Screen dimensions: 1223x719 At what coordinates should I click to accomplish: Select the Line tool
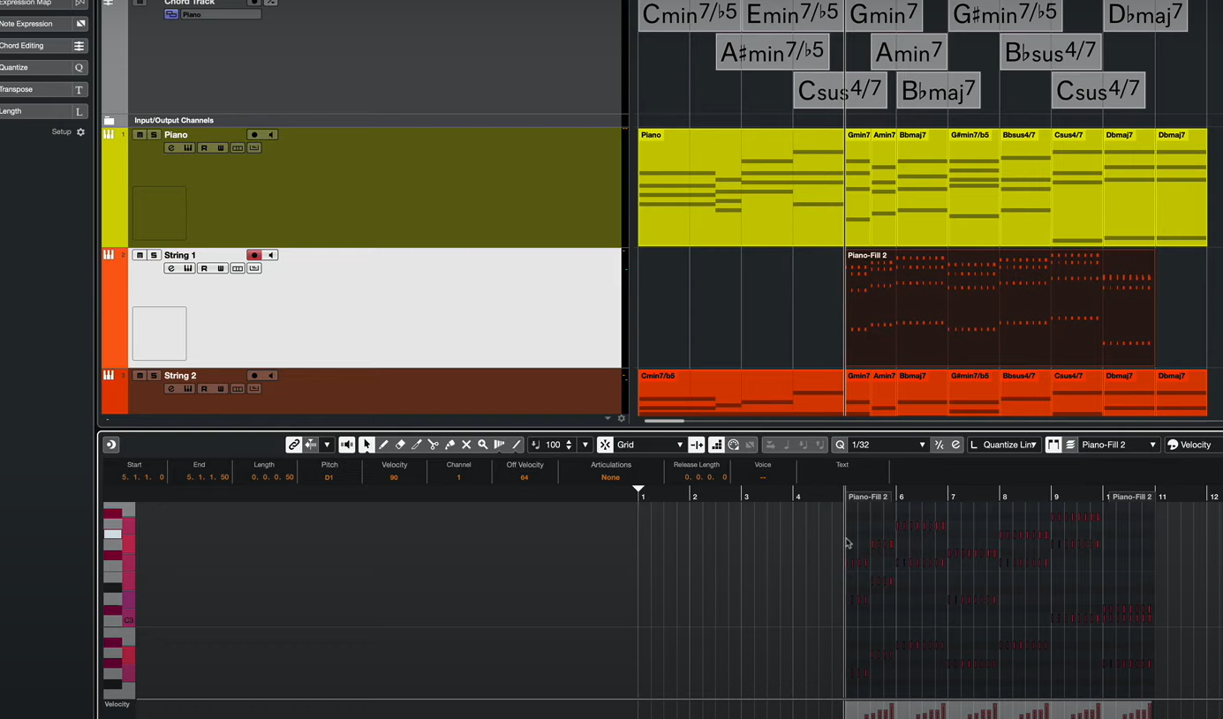pos(517,445)
